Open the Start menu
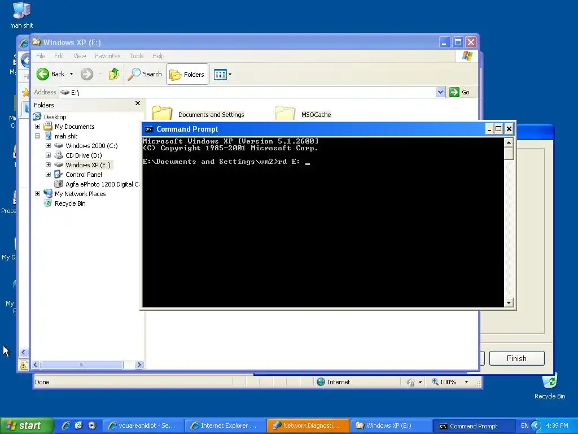The height and width of the screenshot is (434, 578). pyautogui.click(x=26, y=426)
